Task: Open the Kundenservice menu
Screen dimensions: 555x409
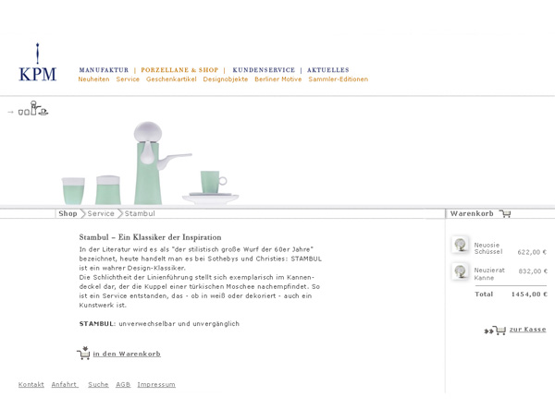Action: coord(264,70)
